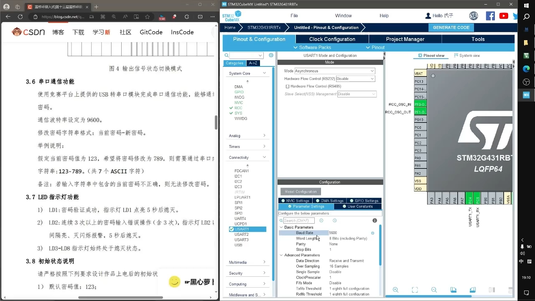Open Microsoft Edge from the taskbar
Image resolution: width=535 pixels, height=301 pixels.
pyautogui.click(x=526, y=69)
